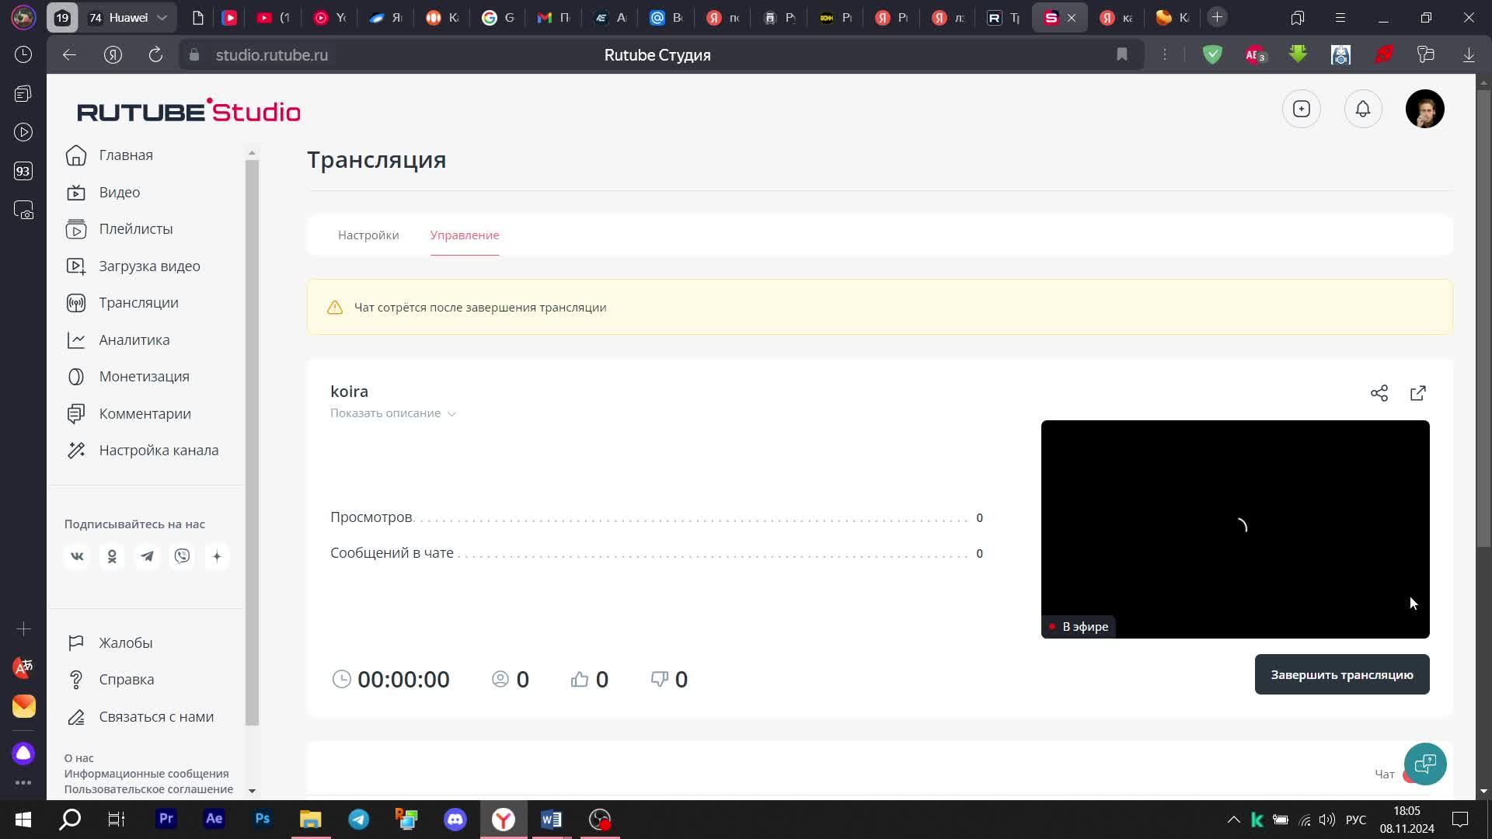Open the support chat help bubble
Image resolution: width=1492 pixels, height=839 pixels.
coord(1424,764)
